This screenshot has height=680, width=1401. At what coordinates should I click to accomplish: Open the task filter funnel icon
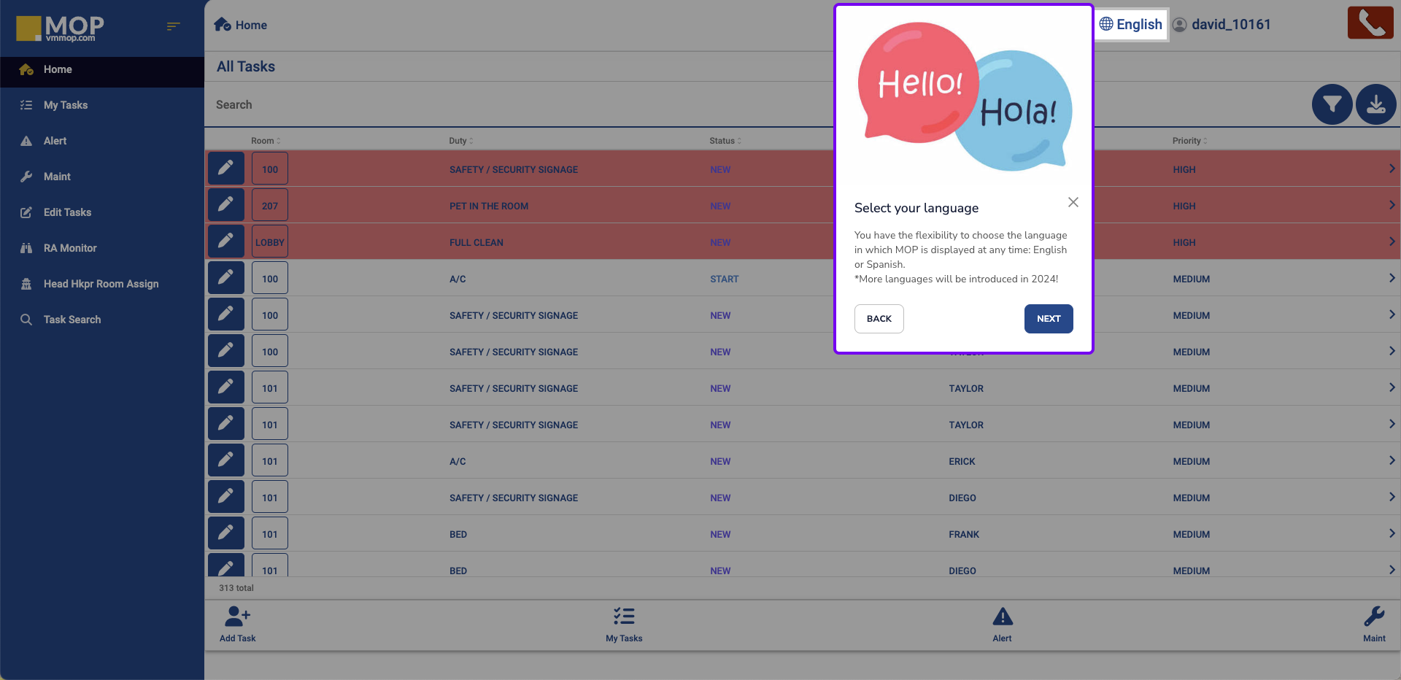click(1332, 105)
